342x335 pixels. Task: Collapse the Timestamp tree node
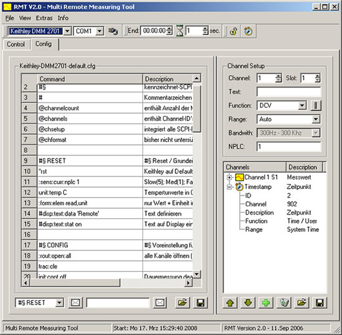coord(229,187)
